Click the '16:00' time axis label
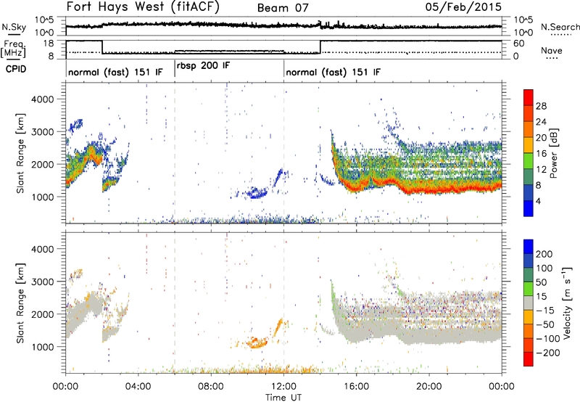 356,387
